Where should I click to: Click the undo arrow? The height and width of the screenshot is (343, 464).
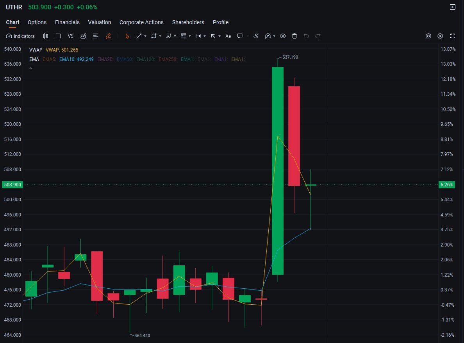[x=306, y=36]
